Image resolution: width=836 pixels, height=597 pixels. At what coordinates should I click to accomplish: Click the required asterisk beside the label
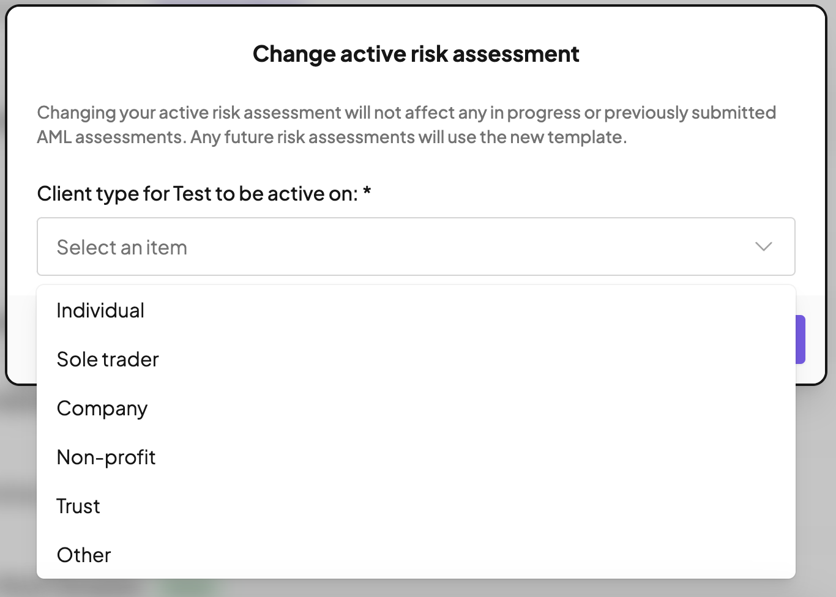pos(367,192)
